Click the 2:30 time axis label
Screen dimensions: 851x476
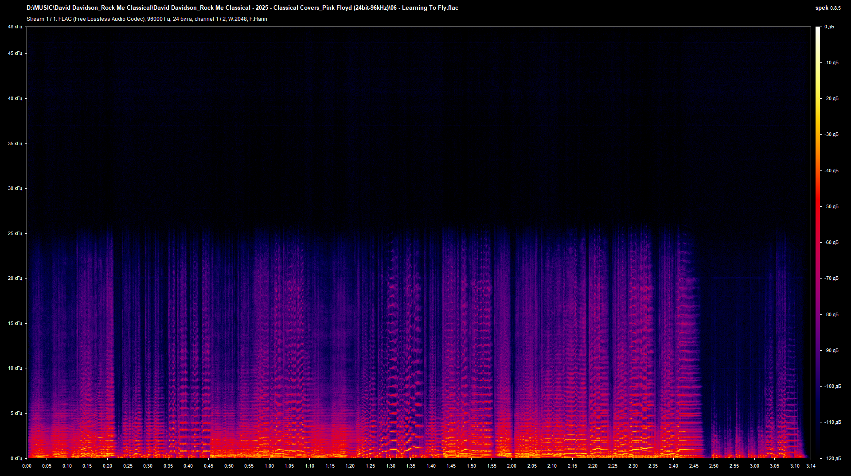click(x=633, y=466)
